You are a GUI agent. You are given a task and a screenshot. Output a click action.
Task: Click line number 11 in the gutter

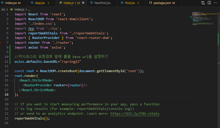tap(7, 62)
